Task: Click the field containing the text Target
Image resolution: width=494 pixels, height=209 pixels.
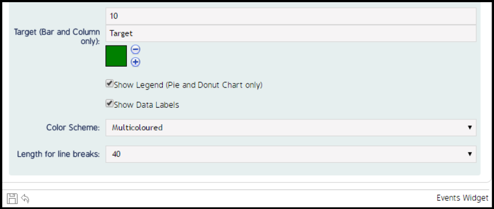Action: [x=291, y=33]
